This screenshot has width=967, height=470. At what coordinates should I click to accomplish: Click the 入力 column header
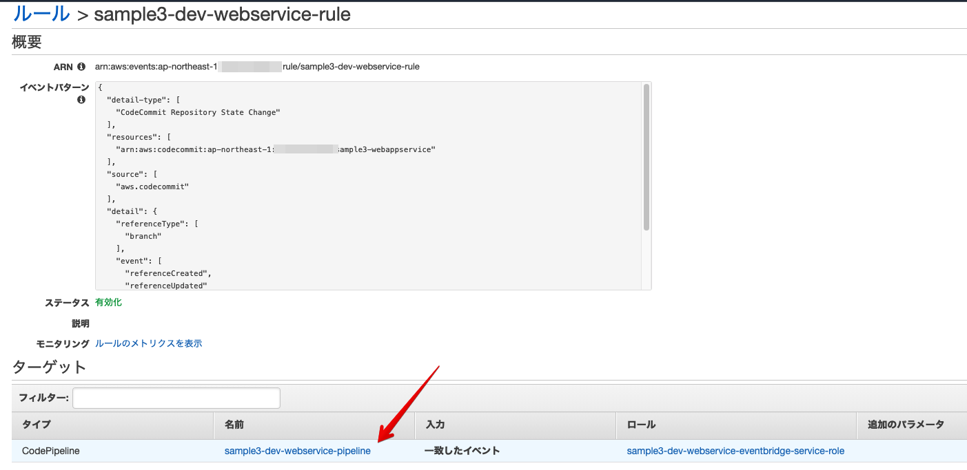435,425
